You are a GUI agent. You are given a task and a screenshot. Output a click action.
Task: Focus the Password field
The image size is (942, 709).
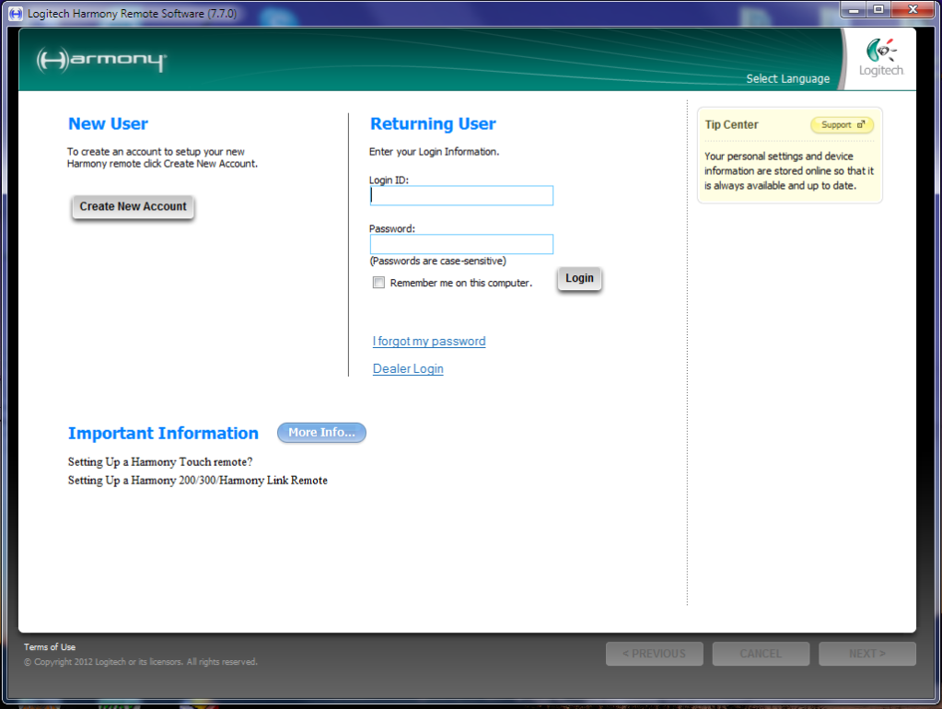point(461,244)
